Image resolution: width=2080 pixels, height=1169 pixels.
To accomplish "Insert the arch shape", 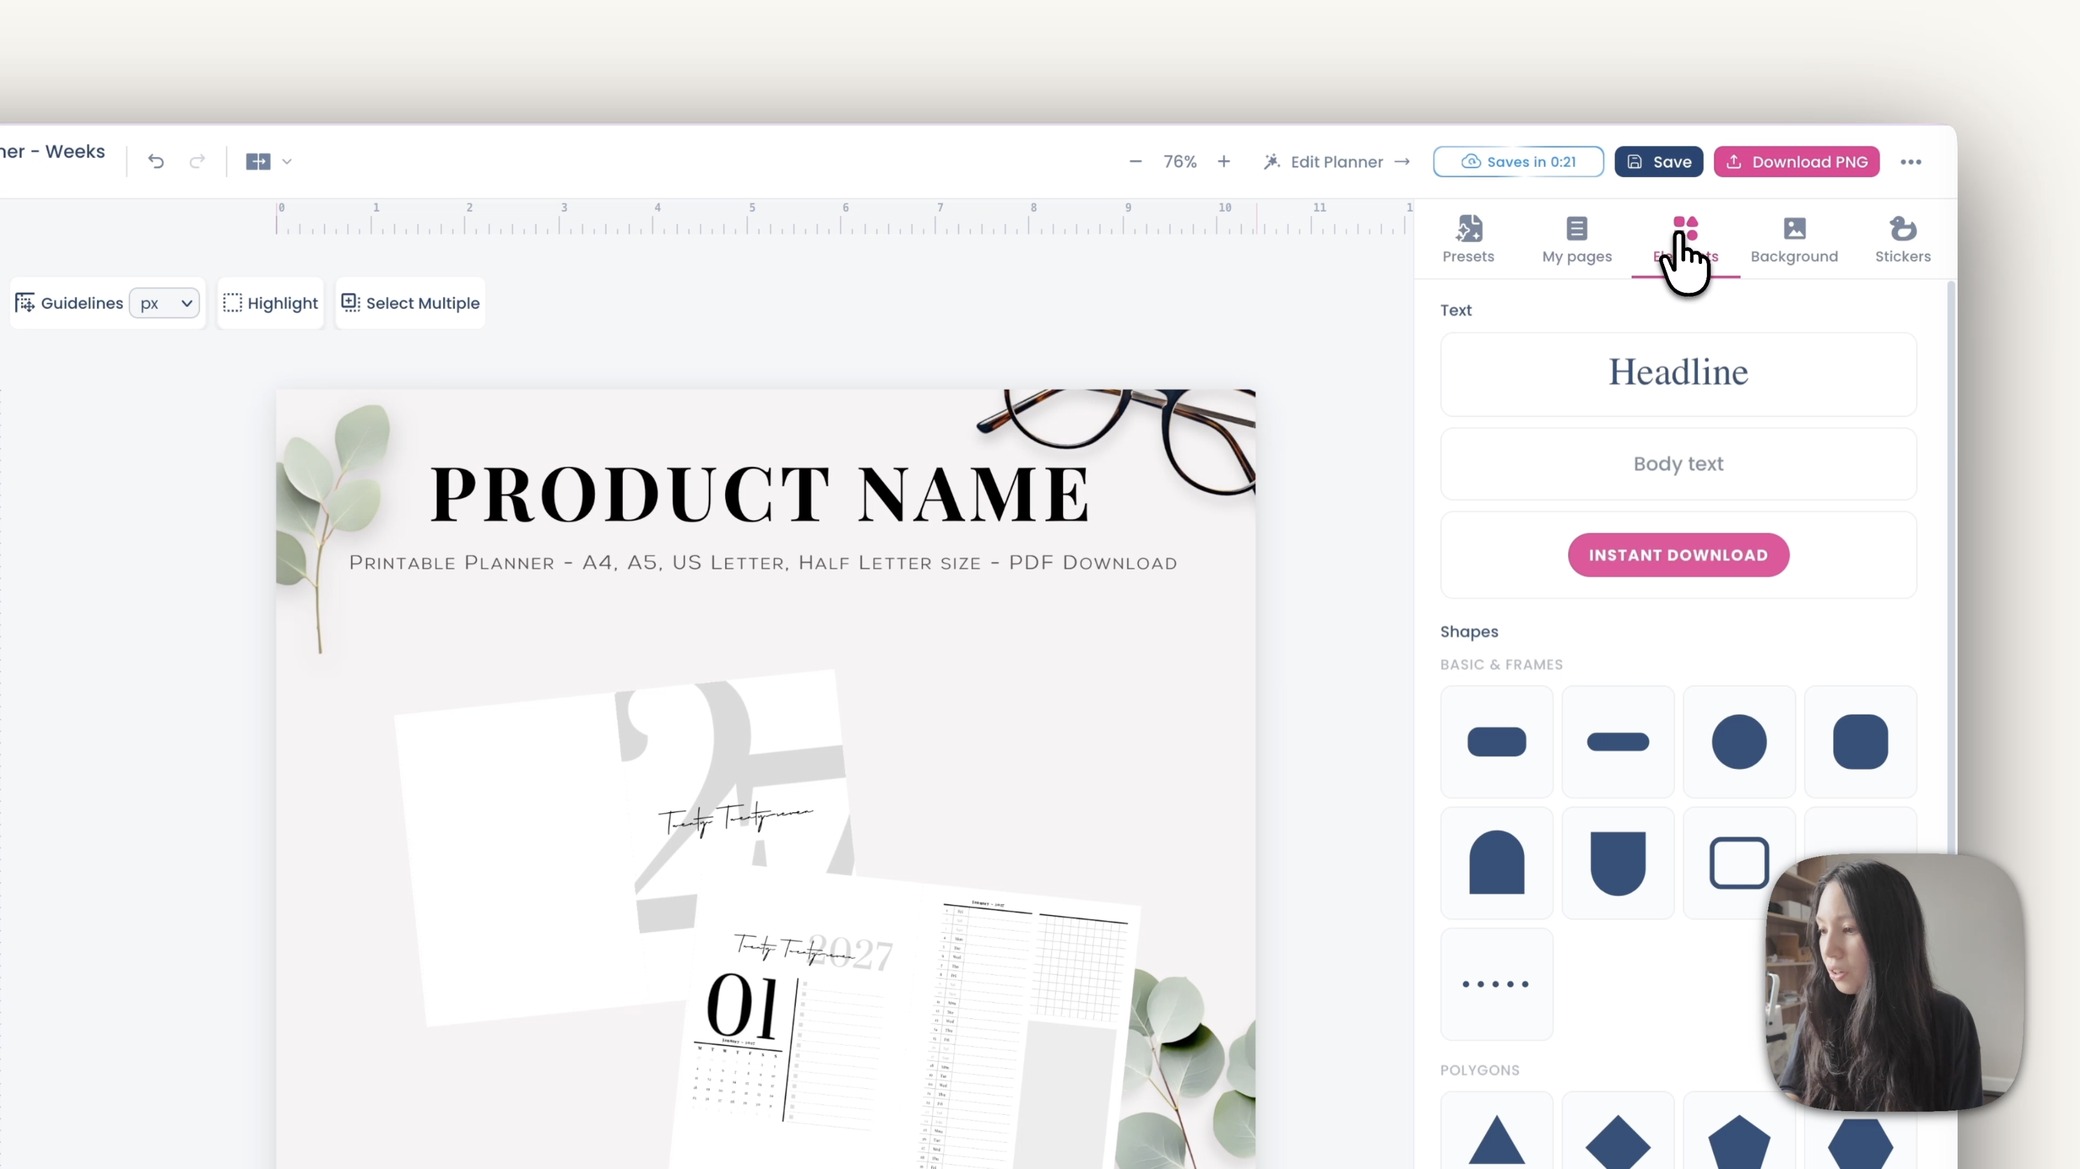I will tap(1496, 862).
